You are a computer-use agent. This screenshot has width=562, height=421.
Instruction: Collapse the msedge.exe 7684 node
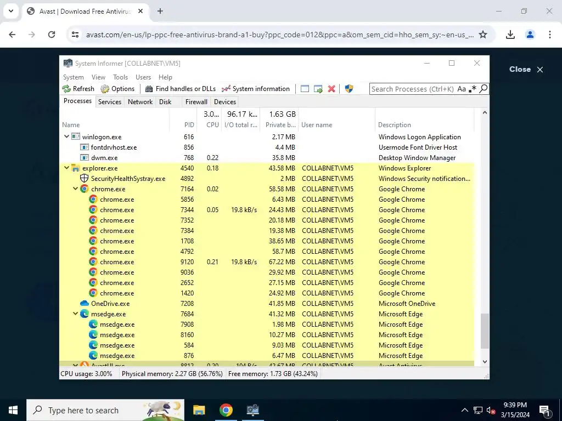tap(75, 314)
